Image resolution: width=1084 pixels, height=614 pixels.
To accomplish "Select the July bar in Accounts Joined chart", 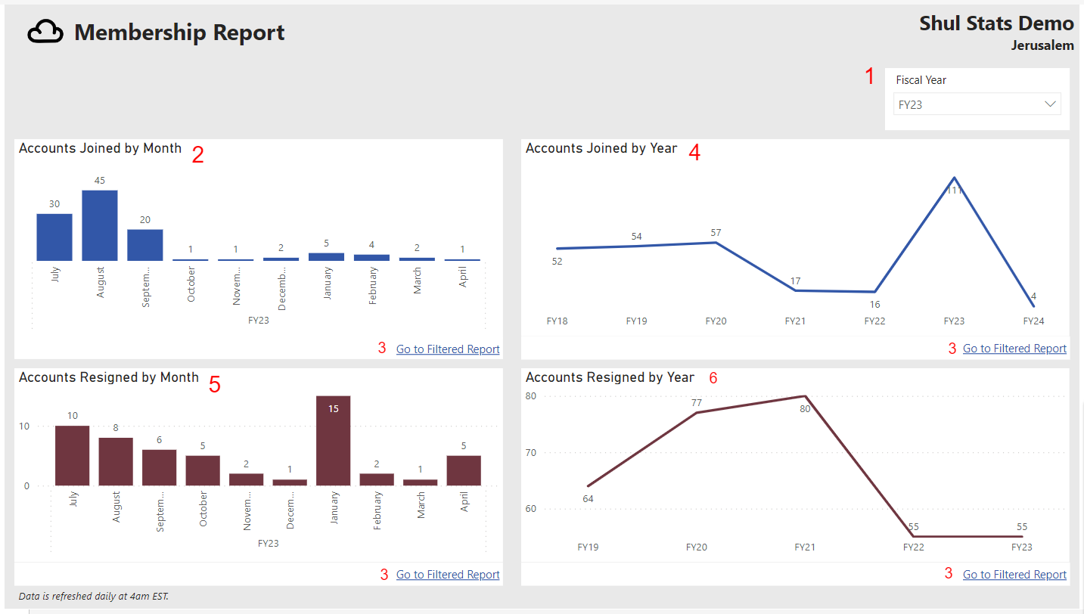I will (x=54, y=238).
